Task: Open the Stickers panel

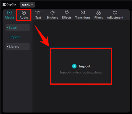Action: click(52, 15)
